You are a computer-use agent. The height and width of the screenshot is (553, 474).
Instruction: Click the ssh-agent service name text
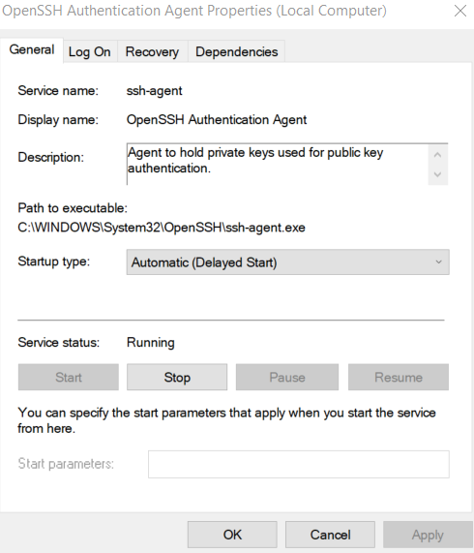(x=154, y=91)
